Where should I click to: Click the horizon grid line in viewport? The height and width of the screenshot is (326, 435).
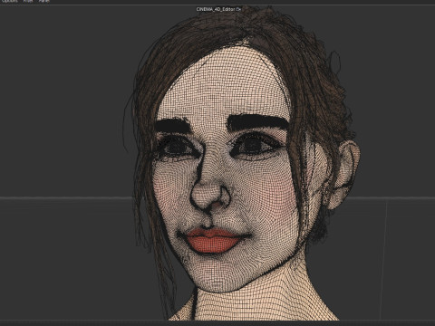pos(66,198)
